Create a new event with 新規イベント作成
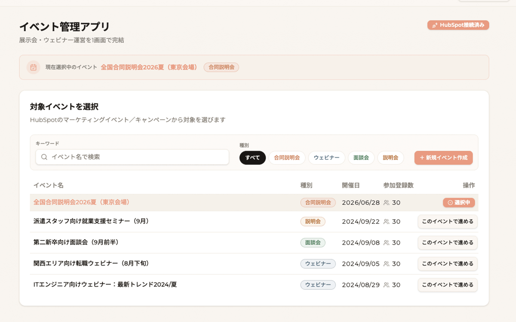This screenshot has width=516, height=322. tap(443, 158)
